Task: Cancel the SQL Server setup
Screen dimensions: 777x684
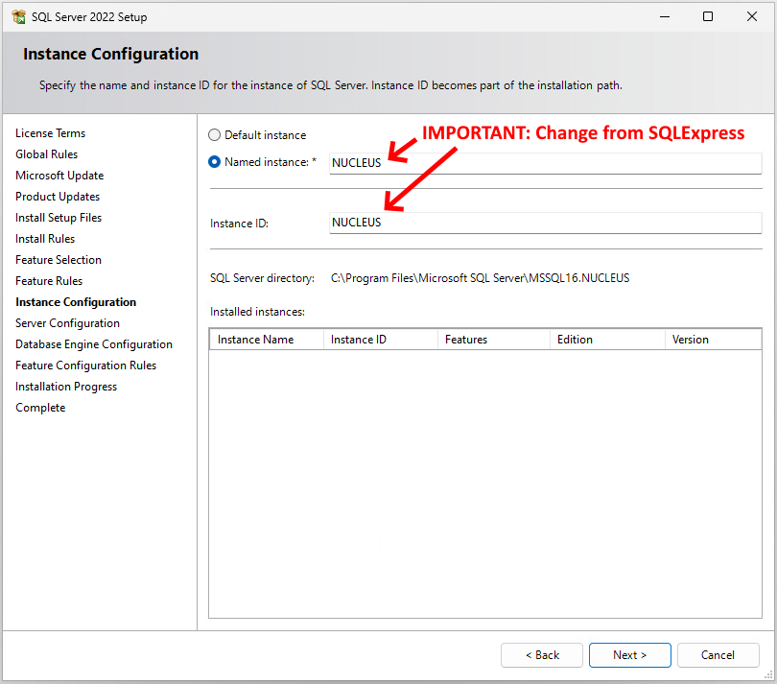Action: (x=718, y=655)
